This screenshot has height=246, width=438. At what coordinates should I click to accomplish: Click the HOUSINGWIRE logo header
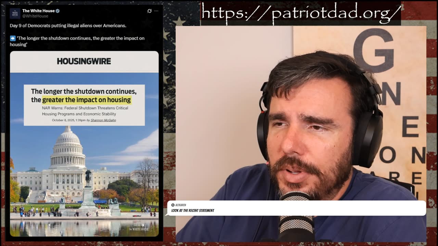pyautogui.click(x=84, y=61)
